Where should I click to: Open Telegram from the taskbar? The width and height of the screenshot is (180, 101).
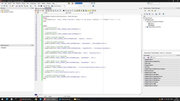coord(40,99)
